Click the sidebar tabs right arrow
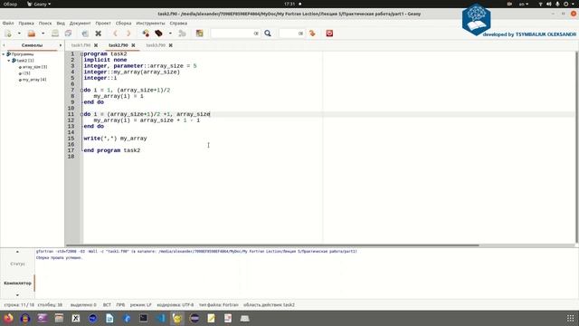 coord(61,45)
